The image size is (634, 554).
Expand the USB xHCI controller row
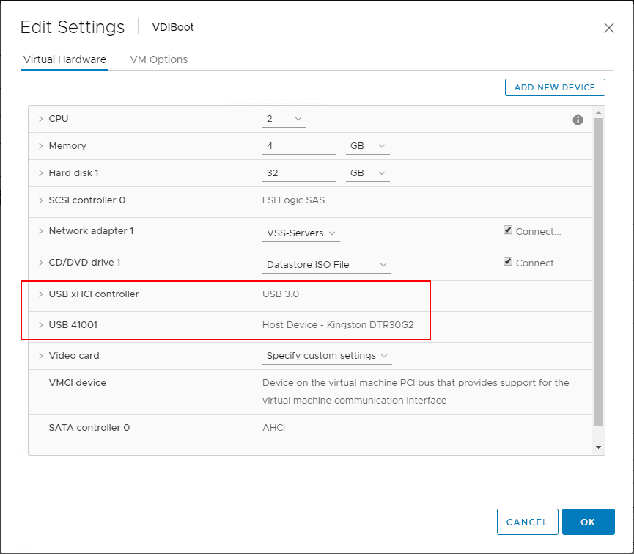[41, 294]
